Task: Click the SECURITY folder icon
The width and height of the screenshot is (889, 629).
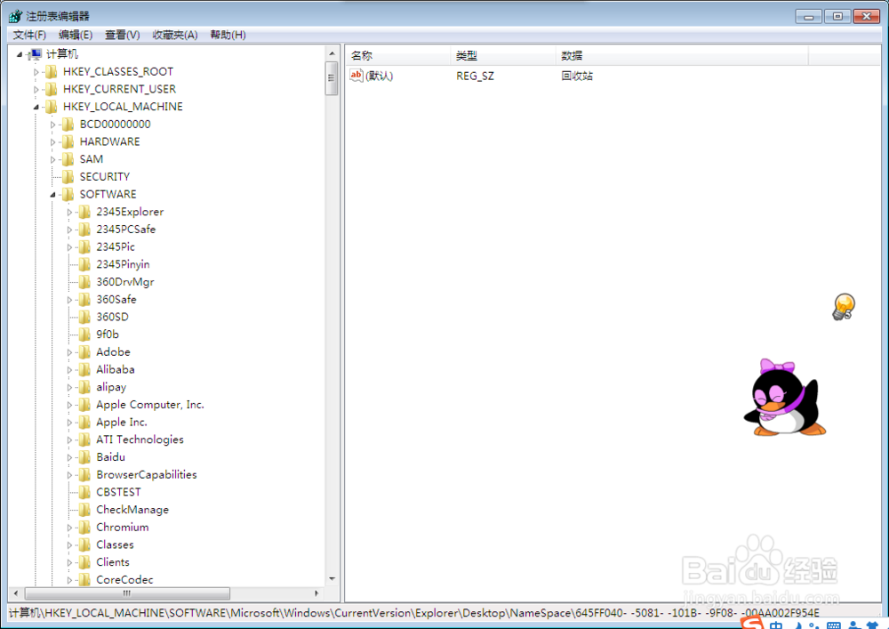Action: coord(68,178)
